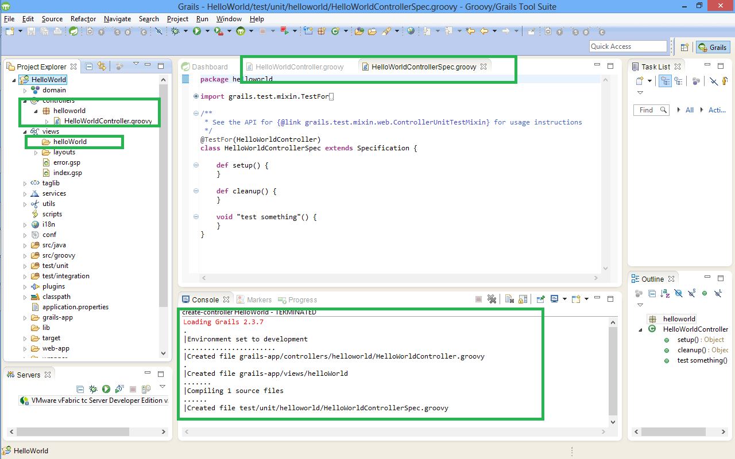Screen dimensions: 735x459
Task: Click the All link in Task List
Action: click(x=690, y=110)
